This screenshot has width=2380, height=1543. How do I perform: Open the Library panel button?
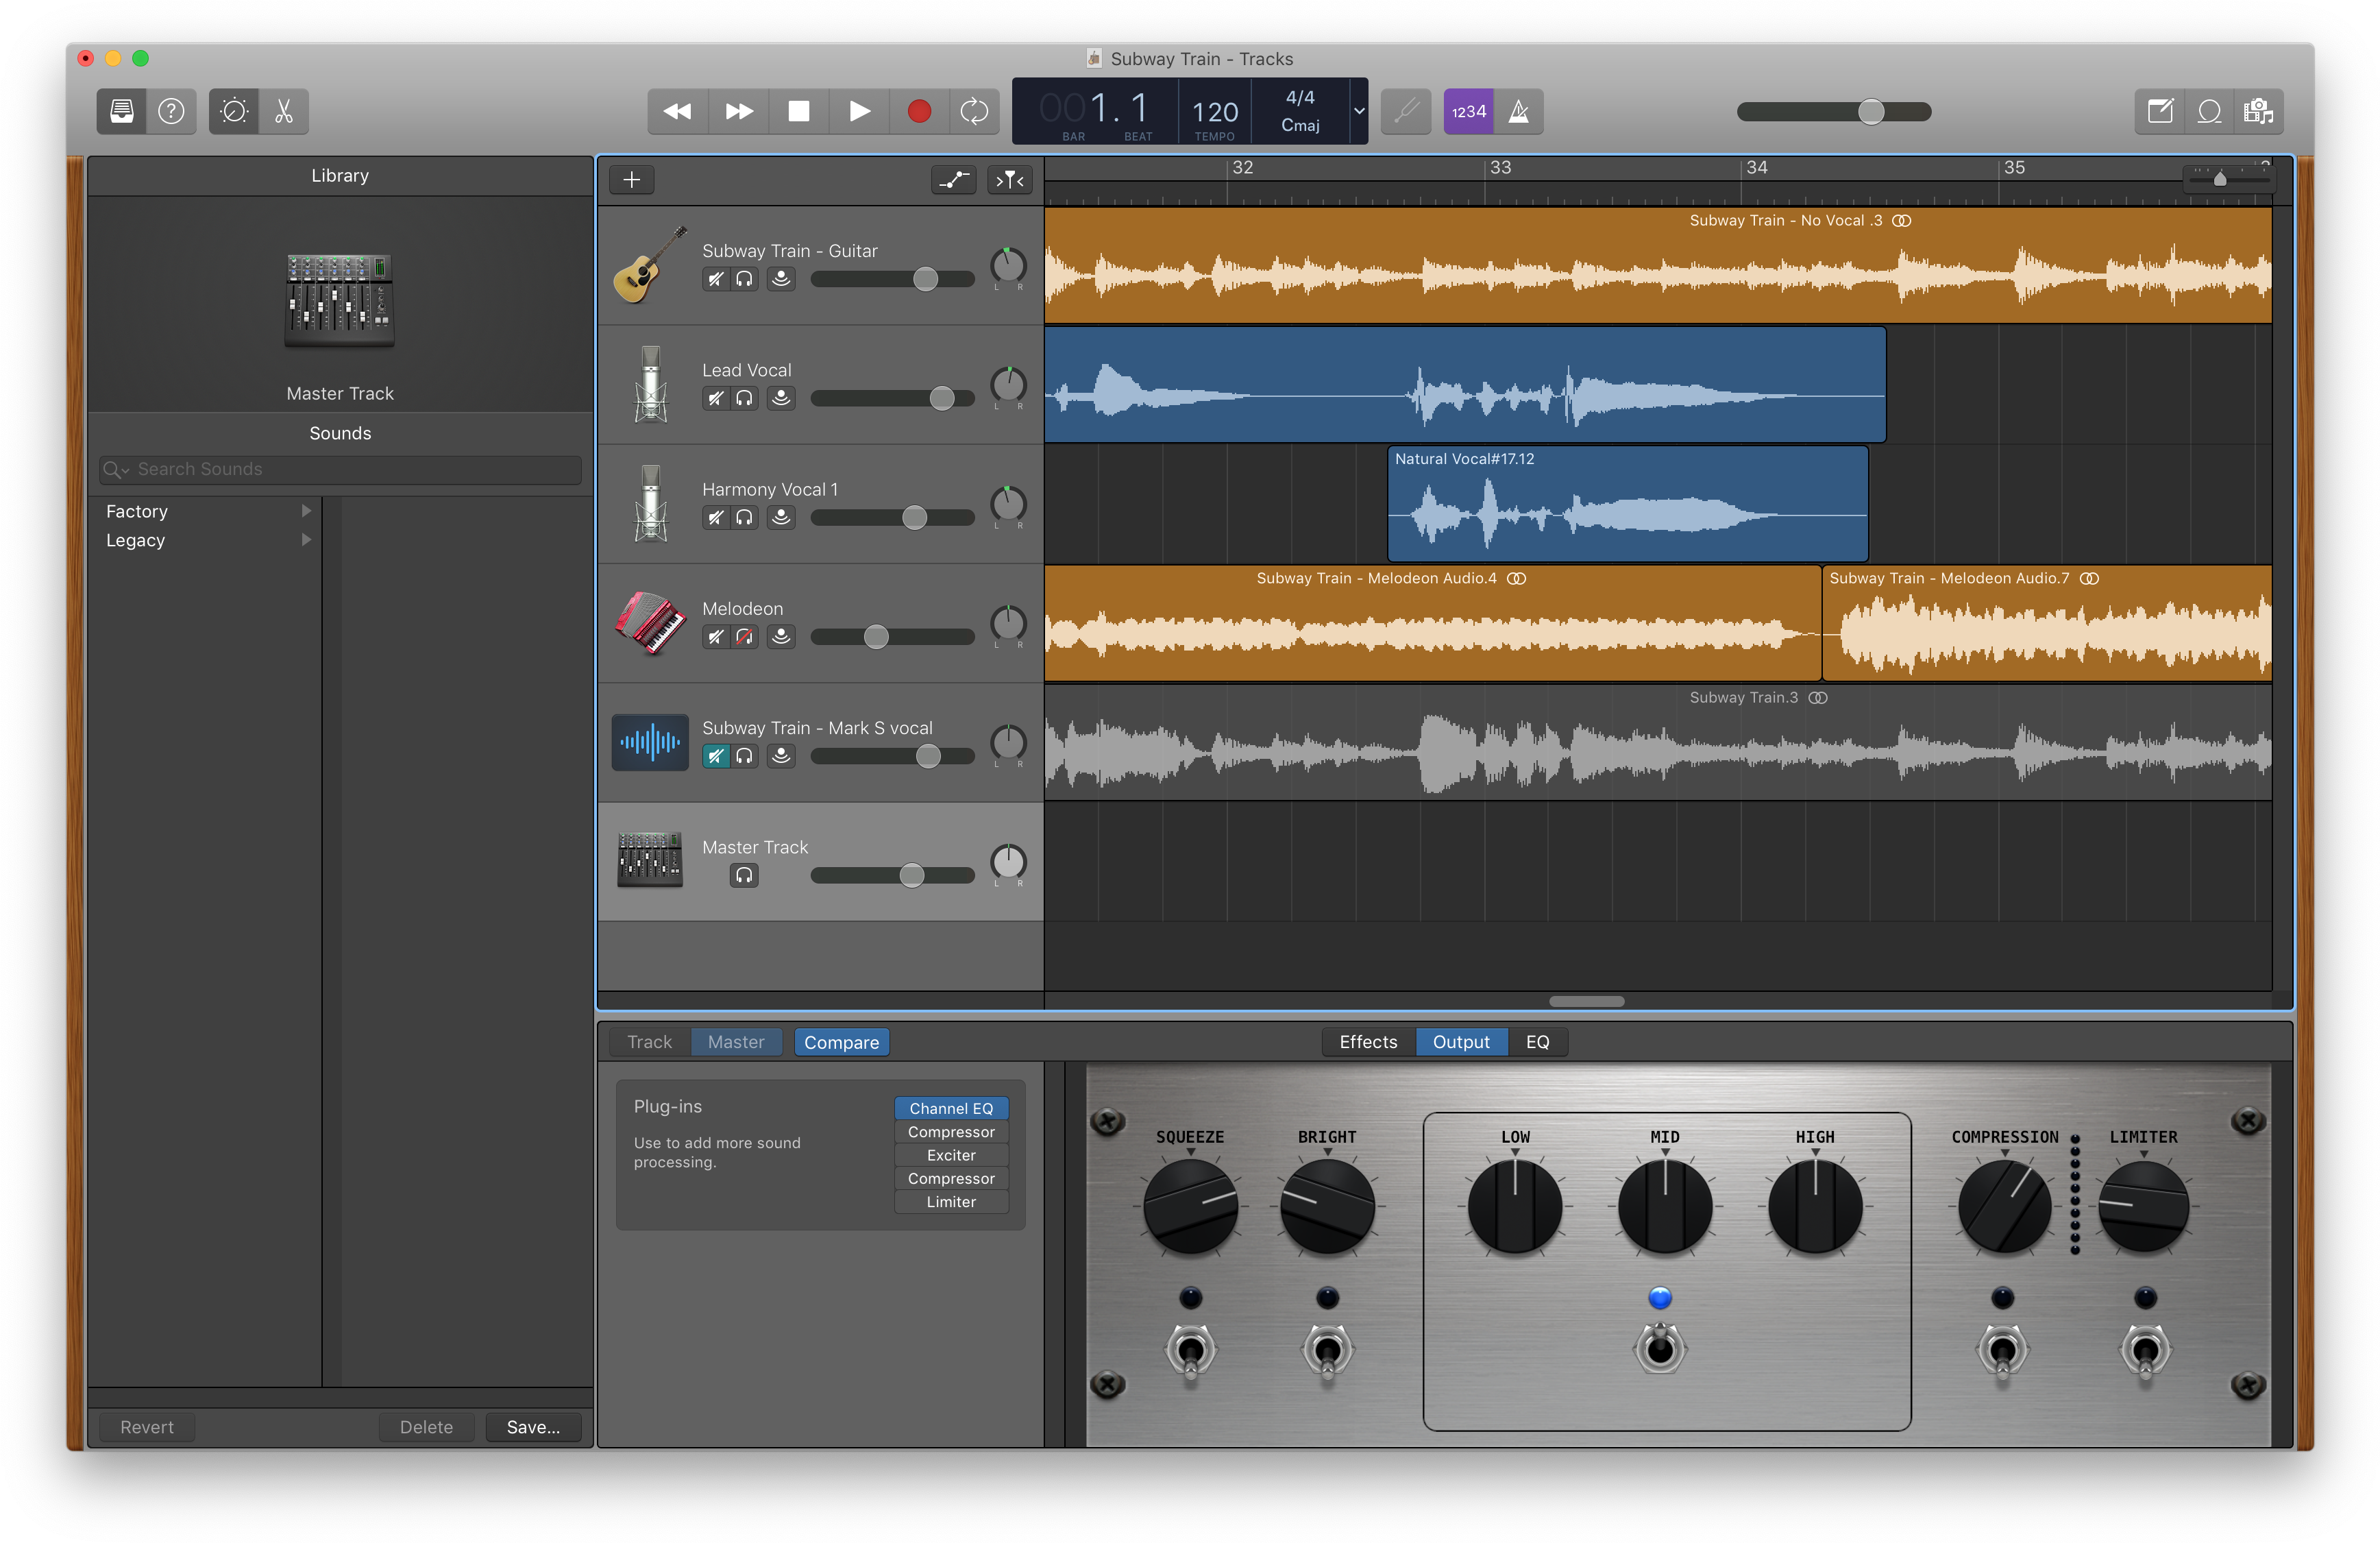121,111
